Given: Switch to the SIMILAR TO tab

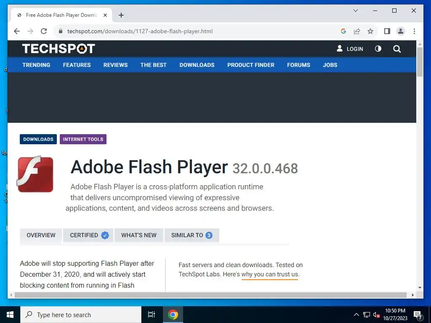Looking at the screenshot, I should tap(192, 235).
